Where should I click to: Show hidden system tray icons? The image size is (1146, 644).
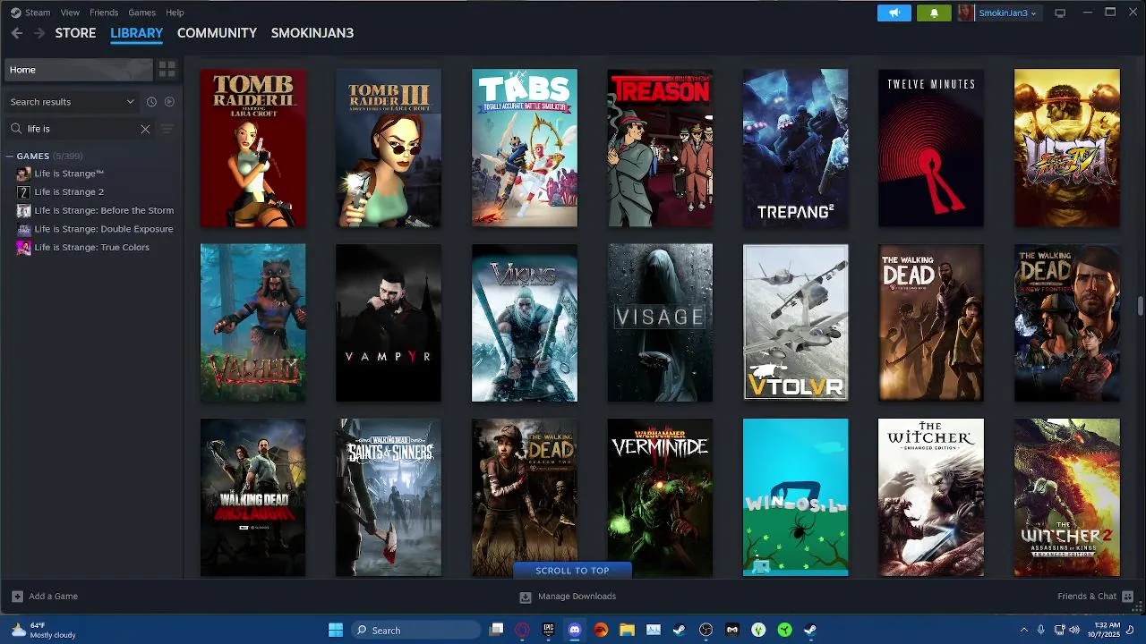tap(1023, 630)
